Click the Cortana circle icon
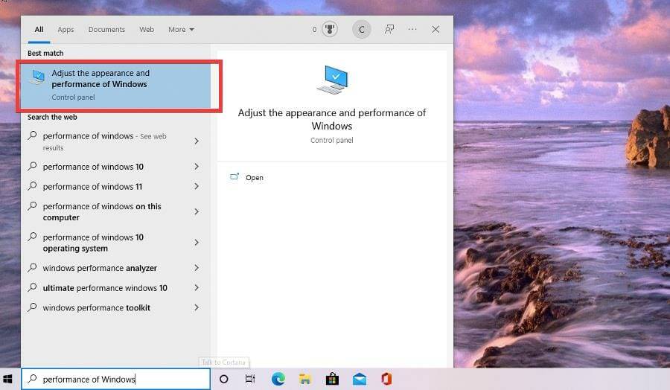The width and height of the screenshot is (670, 390). [x=223, y=379]
